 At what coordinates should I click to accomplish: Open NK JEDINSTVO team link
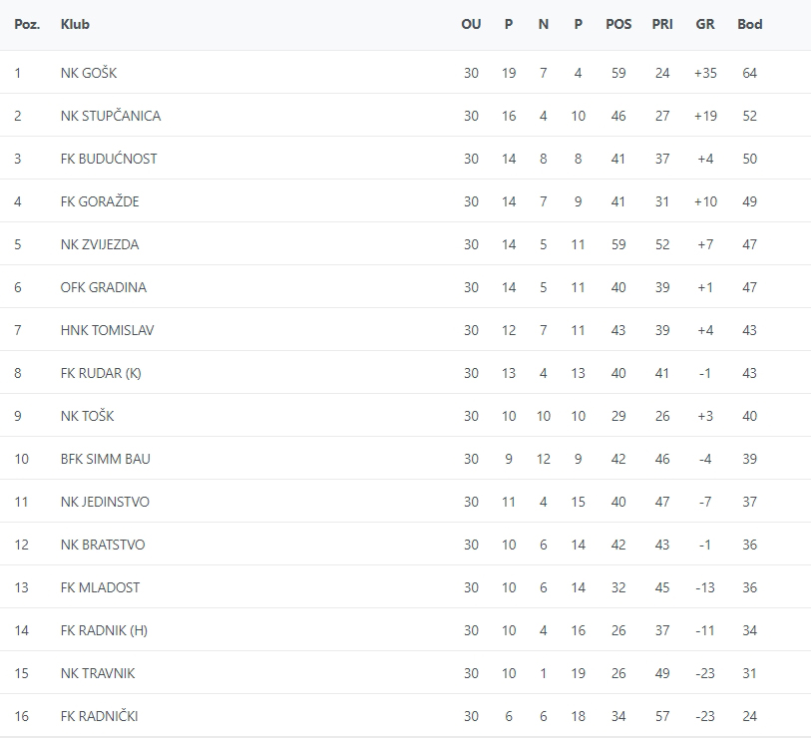click(105, 502)
